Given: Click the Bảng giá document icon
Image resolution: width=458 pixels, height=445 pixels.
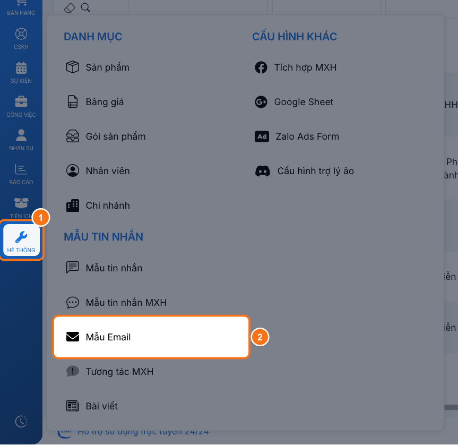Looking at the screenshot, I should click(x=72, y=101).
